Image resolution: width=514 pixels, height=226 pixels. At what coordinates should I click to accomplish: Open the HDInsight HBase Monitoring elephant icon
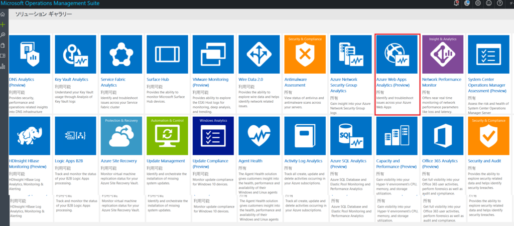tap(30, 136)
